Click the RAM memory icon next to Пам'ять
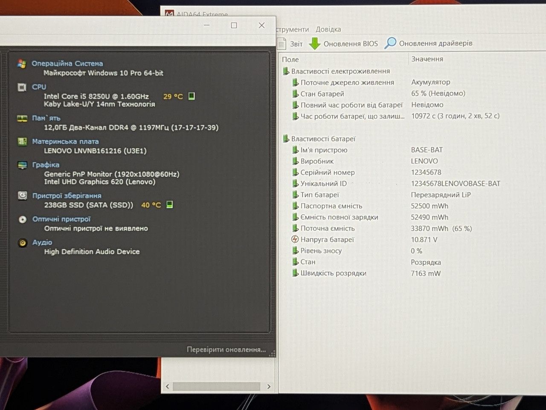 (x=22, y=118)
